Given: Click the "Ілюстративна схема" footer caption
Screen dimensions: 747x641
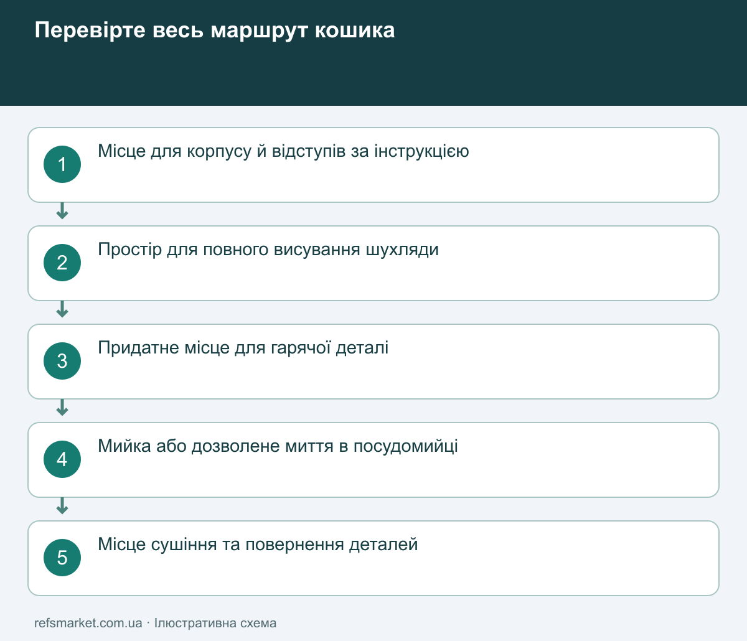Looking at the screenshot, I should click(x=215, y=623).
